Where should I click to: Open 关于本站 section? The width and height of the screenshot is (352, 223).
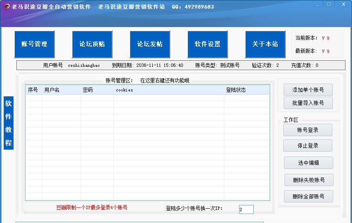click(x=265, y=44)
